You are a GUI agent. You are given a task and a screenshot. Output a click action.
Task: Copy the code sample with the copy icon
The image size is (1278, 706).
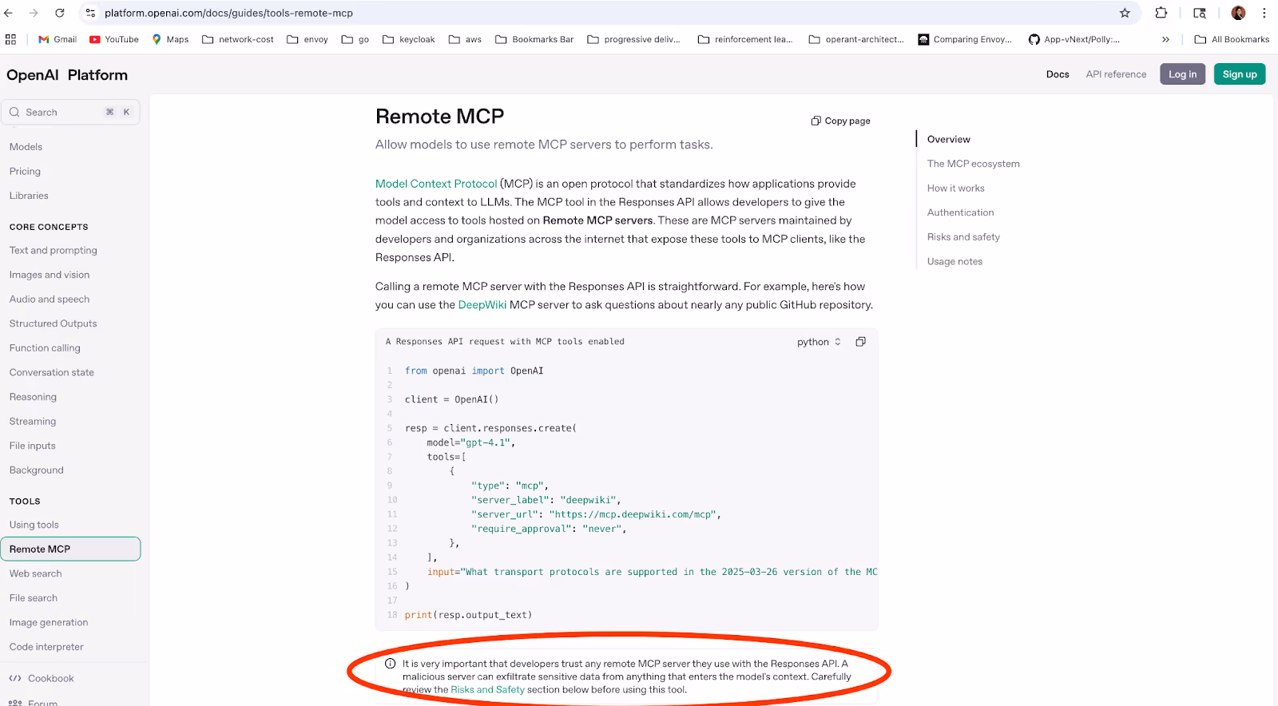click(860, 342)
